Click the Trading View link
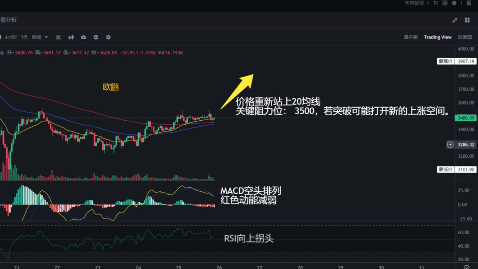478x269 pixels. pos(438,37)
